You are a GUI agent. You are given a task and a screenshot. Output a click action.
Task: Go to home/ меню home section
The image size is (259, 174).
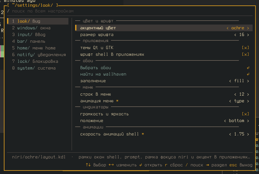tap(38, 48)
